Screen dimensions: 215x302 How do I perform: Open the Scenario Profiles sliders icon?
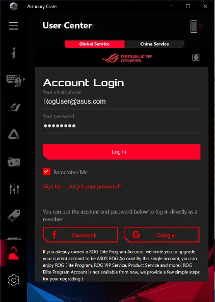[14, 189]
